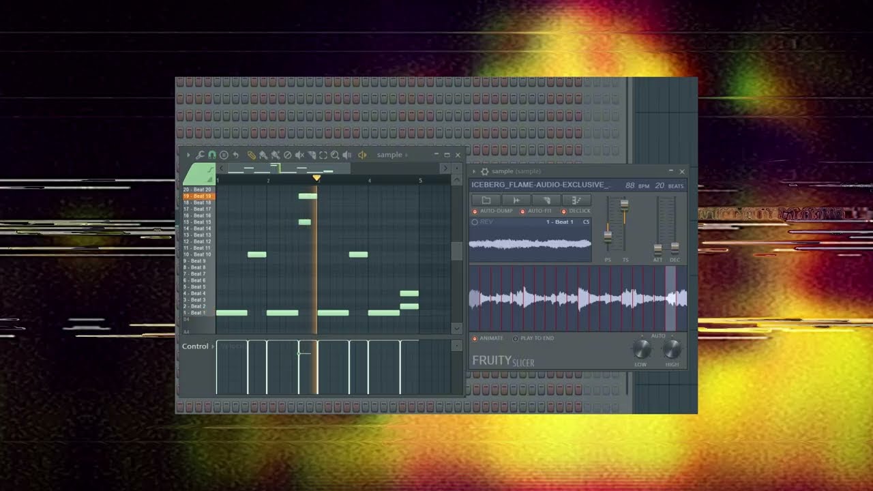The width and height of the screenshot is (873, 491).
Task: Toggle the AUTO-DUMP option
Action: pyautogui.click(x=475, y=211)
